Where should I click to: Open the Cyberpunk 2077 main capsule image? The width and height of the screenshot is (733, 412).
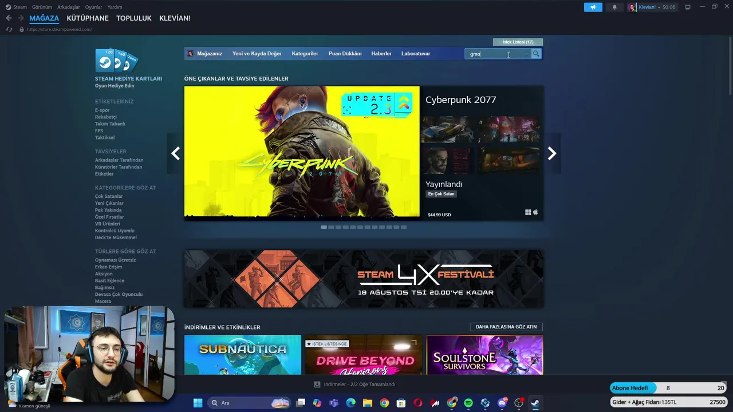pos(302,152)
